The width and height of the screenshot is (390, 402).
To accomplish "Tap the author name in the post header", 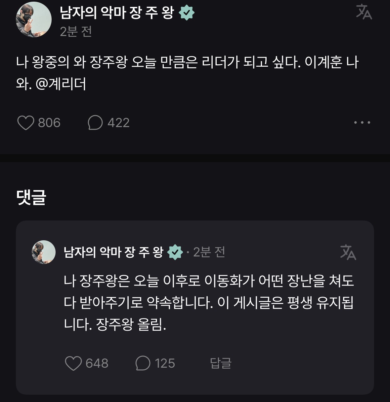I will (117, 13).
